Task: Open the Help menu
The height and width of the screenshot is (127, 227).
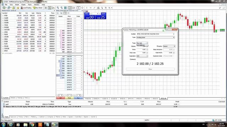Action: point(43,5)
